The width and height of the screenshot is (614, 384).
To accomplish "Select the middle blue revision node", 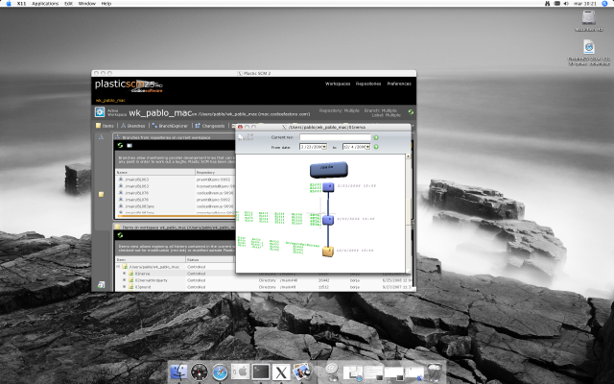I will pyautogui.click(x=328, y=220).
